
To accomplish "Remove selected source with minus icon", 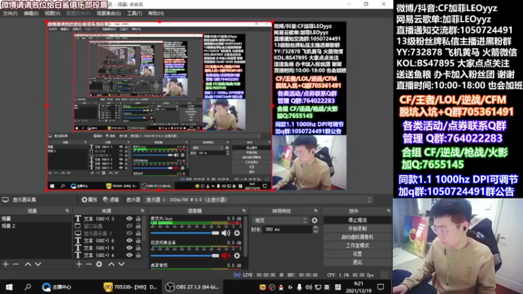I will click(x=89, y=264).
